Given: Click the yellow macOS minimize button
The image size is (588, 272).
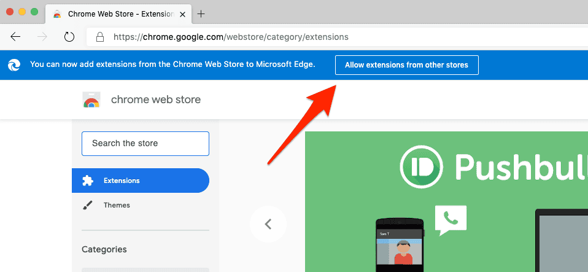Looking at the screenshot, I should (x=22, y=12).
